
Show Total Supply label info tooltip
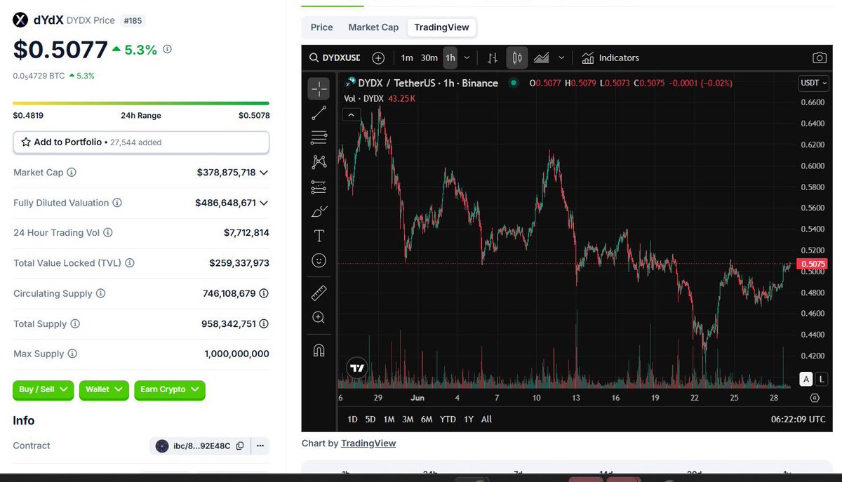point(75,324)
